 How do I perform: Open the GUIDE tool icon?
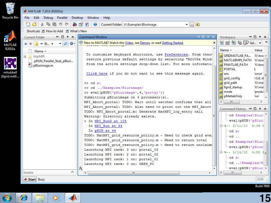pos(81,24)
